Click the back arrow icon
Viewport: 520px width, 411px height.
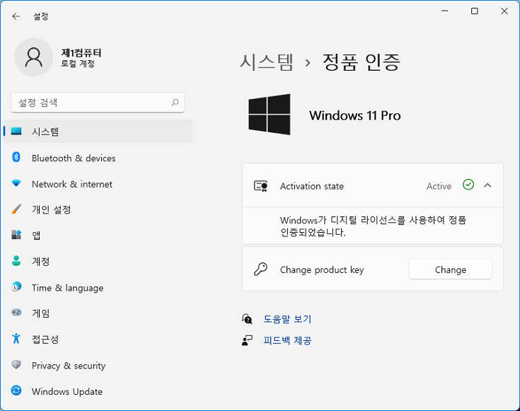[16, 16]
